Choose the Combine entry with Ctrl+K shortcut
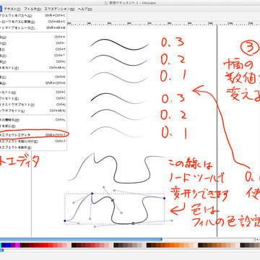 tap(33, 77)
